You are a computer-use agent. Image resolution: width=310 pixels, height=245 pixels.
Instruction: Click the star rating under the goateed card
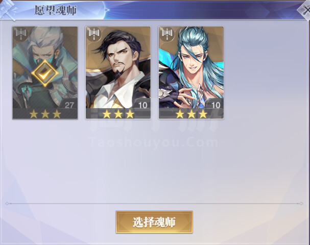[x=118, y=114]
